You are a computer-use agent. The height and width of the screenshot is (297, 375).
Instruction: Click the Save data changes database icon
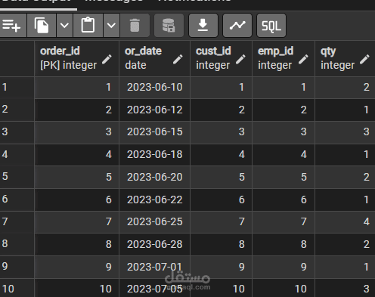click(x=169, y=26)
